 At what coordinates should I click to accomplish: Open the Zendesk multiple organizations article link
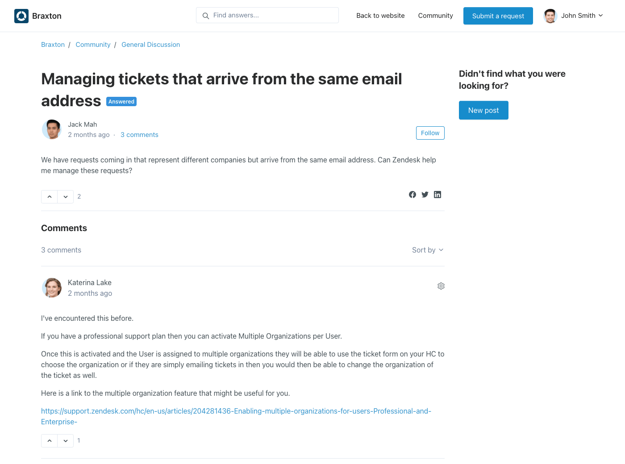(x=236, y=411)
